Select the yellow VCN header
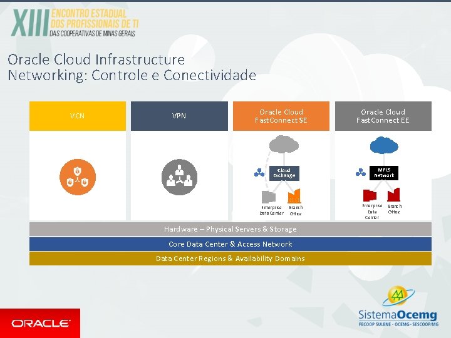 coord(78,116)
